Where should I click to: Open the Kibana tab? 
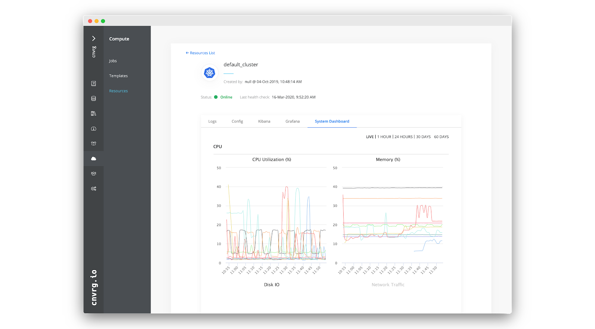(x=264, y=121)
